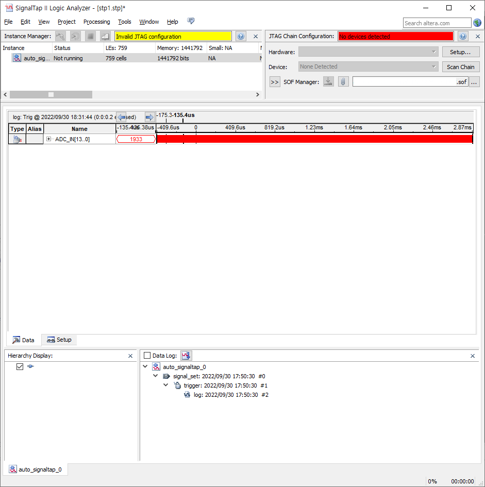Viewport: 485px width, 487px height.
Task: Click the Stop Analysis icon
Action: point(90,37)
